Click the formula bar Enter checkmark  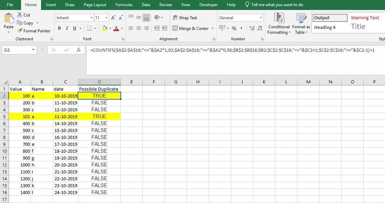66,50
